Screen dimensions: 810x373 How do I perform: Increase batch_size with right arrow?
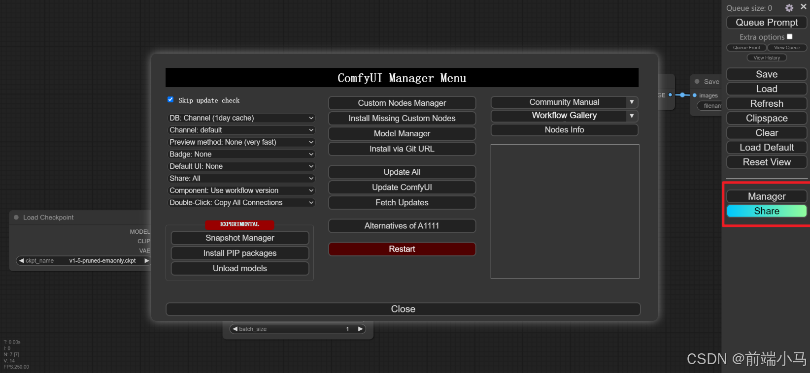(x=360, y=329)
